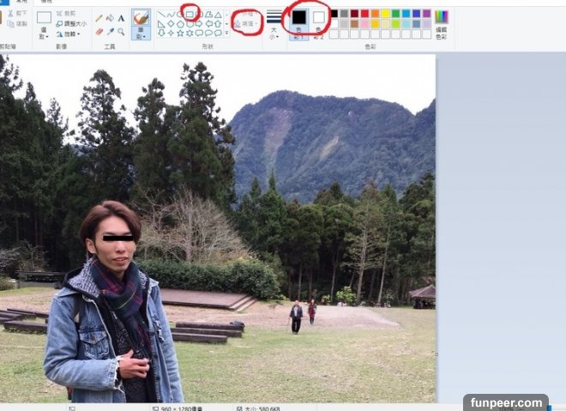The image size is (566, 411).
Task: Activate the Color 2 (色彩2) box
Action: point(319,21)
